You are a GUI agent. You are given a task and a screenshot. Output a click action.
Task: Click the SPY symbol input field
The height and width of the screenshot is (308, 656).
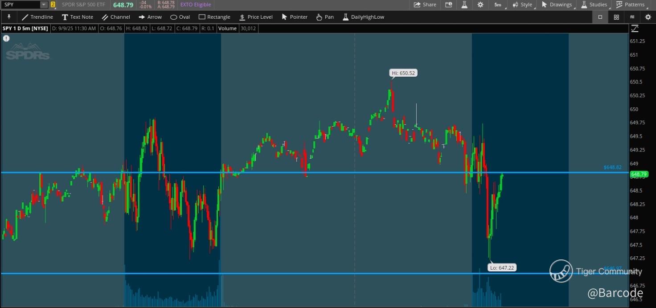20,4
